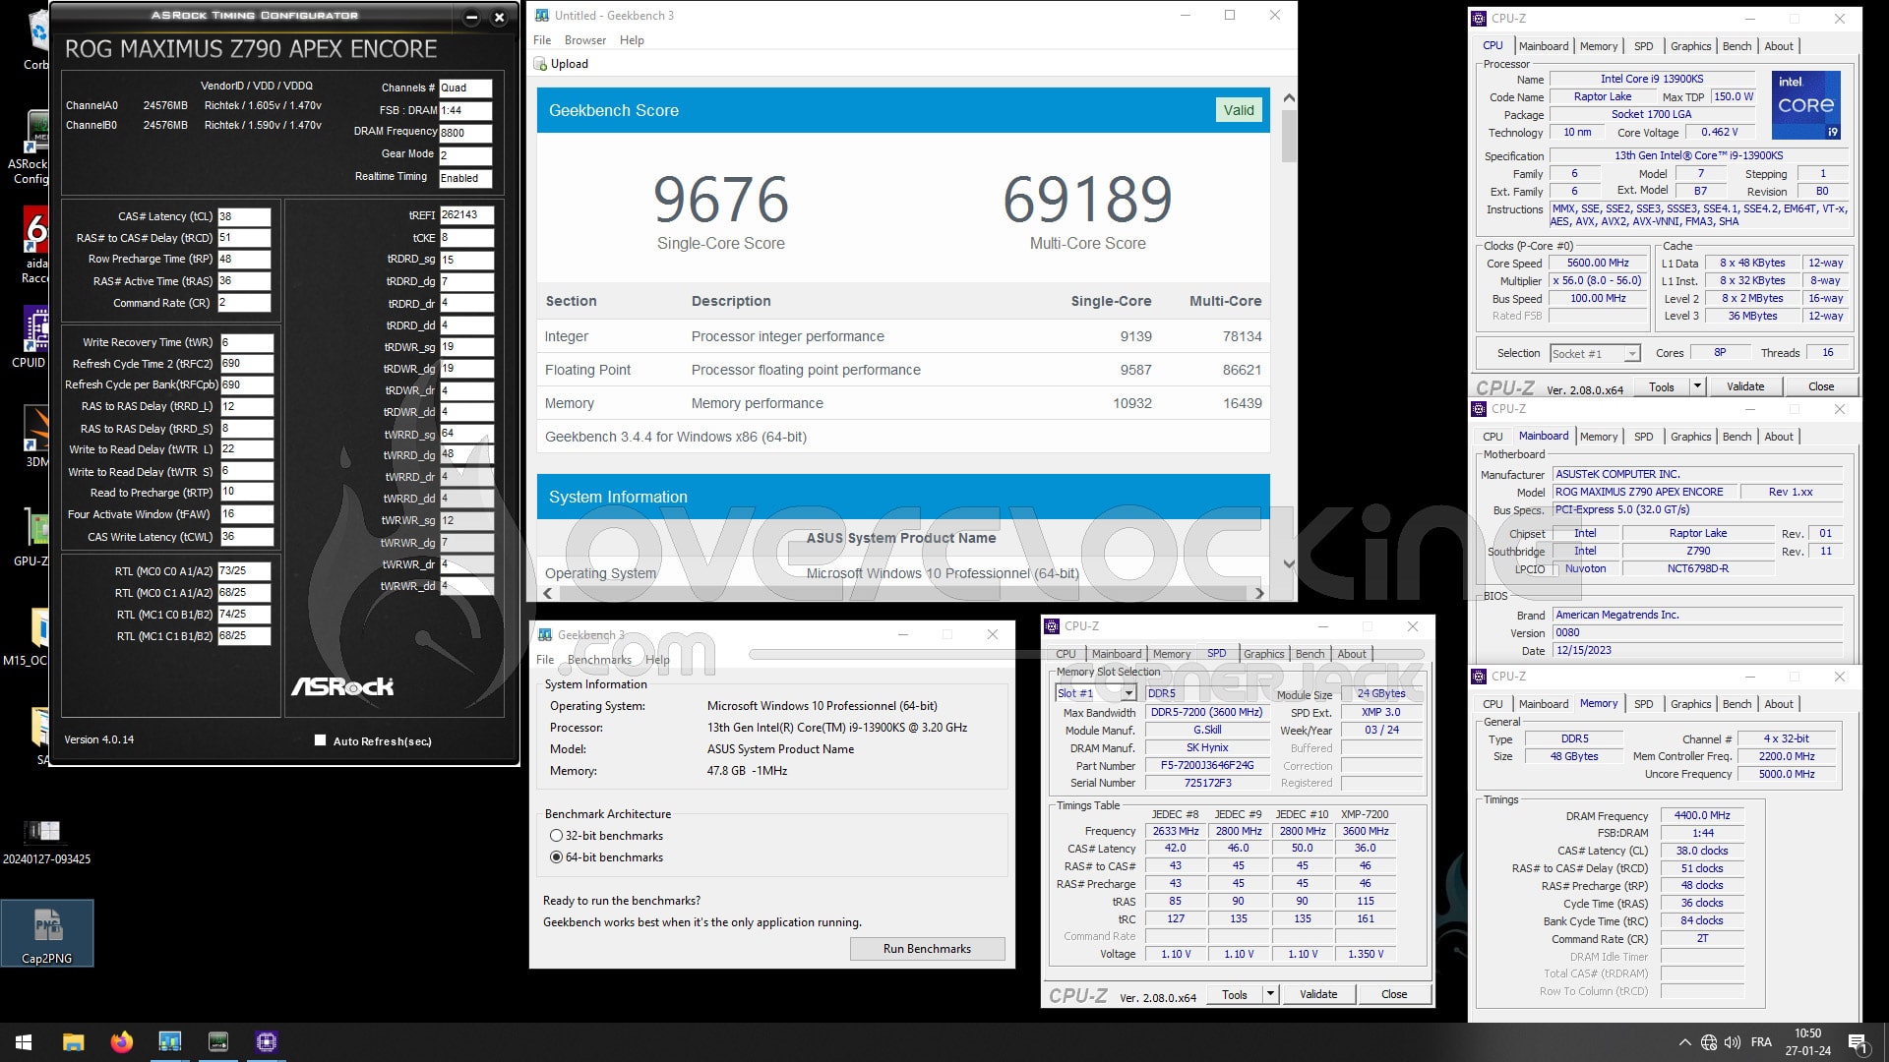The width and height of the screenshot is (1889, 1062).
Task: Open the M15_OC desktop folder
Action: click(x=27, y=636)
